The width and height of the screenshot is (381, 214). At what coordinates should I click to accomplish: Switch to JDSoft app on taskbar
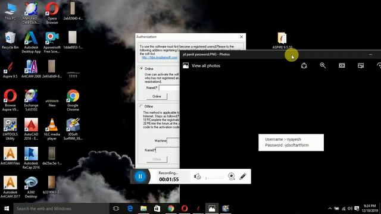[226, 209]
